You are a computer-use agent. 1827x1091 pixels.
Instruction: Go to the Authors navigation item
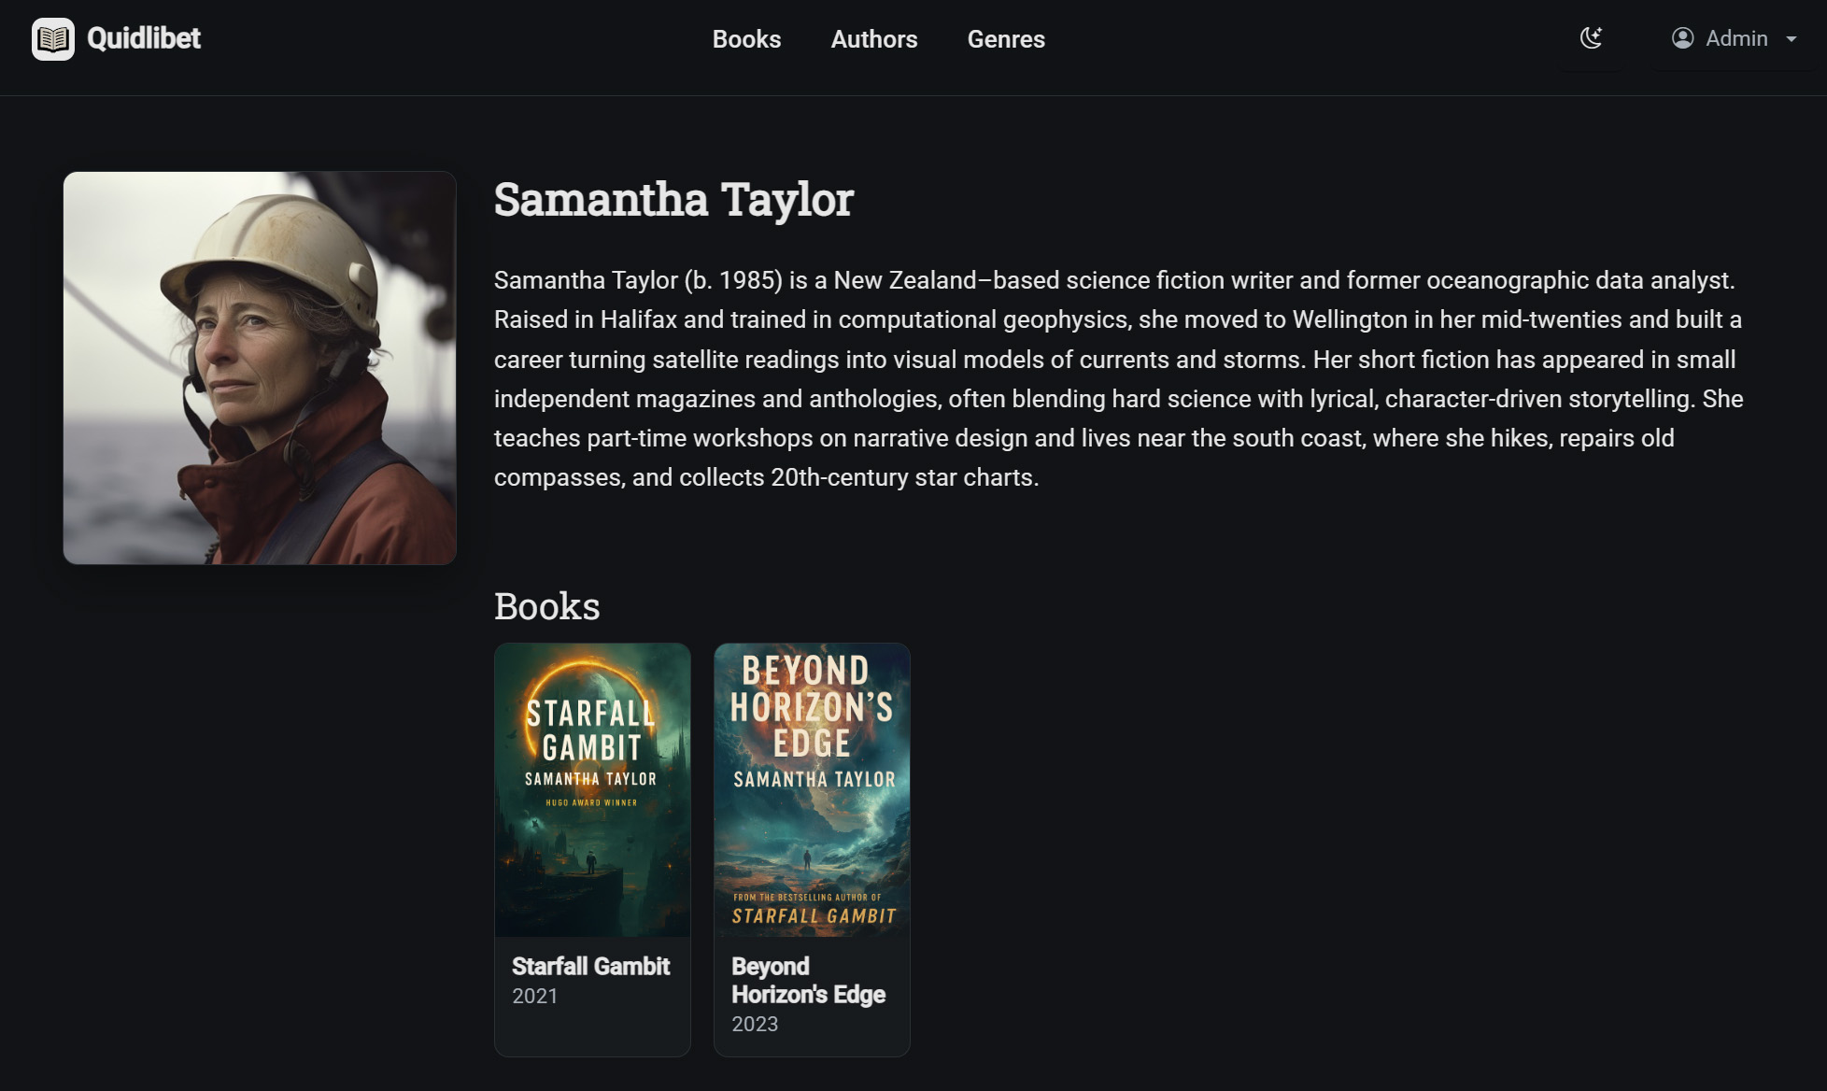(873, 39)
